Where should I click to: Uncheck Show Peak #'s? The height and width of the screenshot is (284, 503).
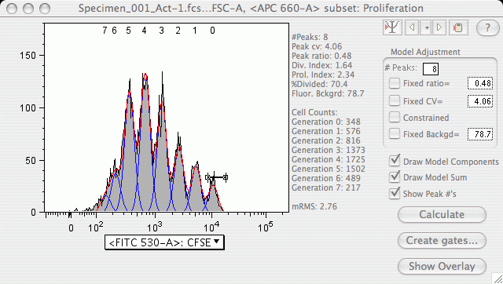coord(395,193)
